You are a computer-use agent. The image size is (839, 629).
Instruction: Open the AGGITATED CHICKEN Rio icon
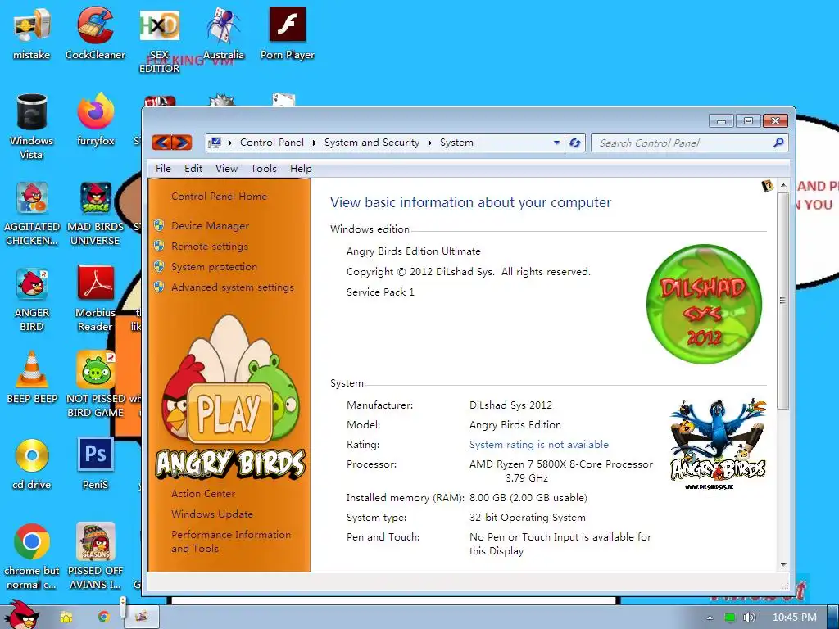pos(31,213)
